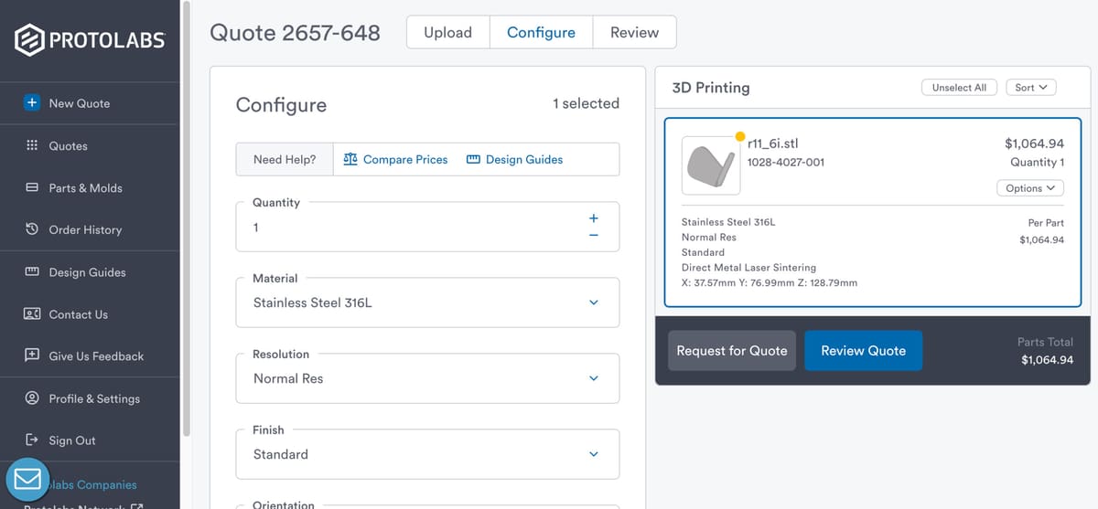Click the Need Help? label
This screenshot has height=509, width=1098.
tap(285, 159)
